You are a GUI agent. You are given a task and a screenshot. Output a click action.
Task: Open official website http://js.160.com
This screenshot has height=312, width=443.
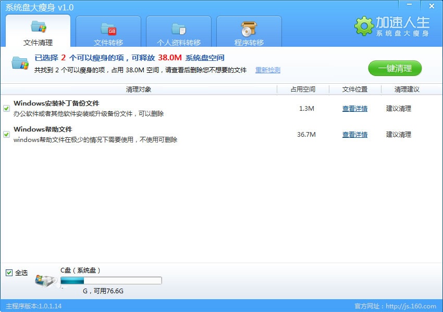click(411, 306)
